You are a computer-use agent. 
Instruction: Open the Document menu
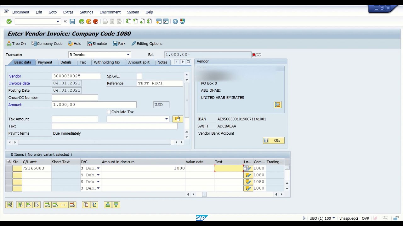click(21, 12)
